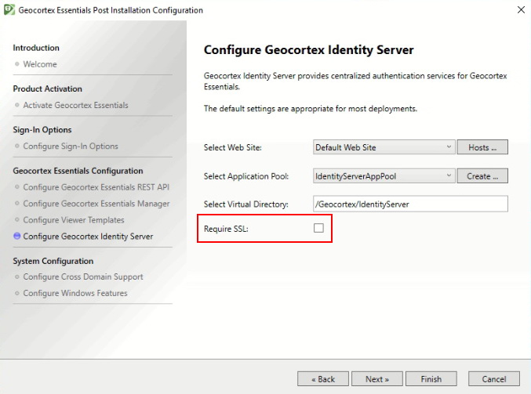Select Configure Viewer Templates step
This screenshot has width=531, height=394.
pyautogui.click(x=74, y=220)
